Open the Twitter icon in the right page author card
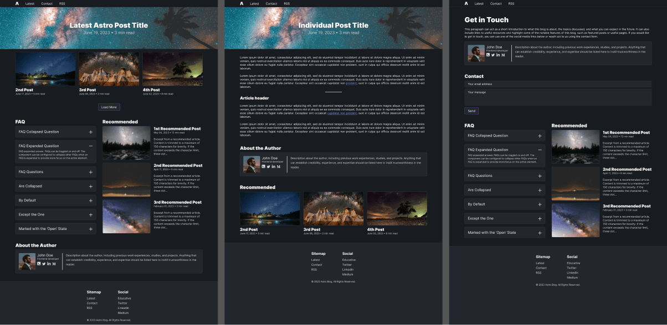Viewport: 667px width, 325px height. [493, 55]
